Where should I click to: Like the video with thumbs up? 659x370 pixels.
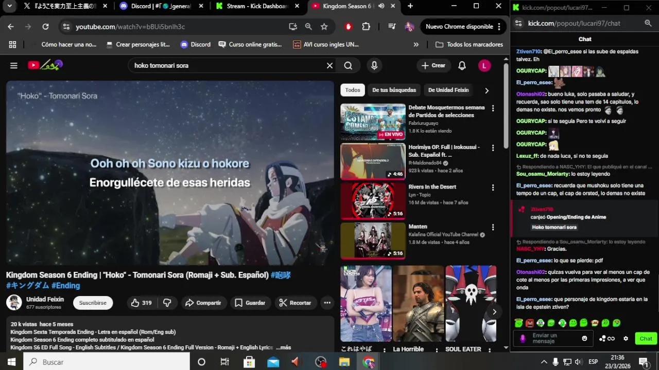(141, 303)
